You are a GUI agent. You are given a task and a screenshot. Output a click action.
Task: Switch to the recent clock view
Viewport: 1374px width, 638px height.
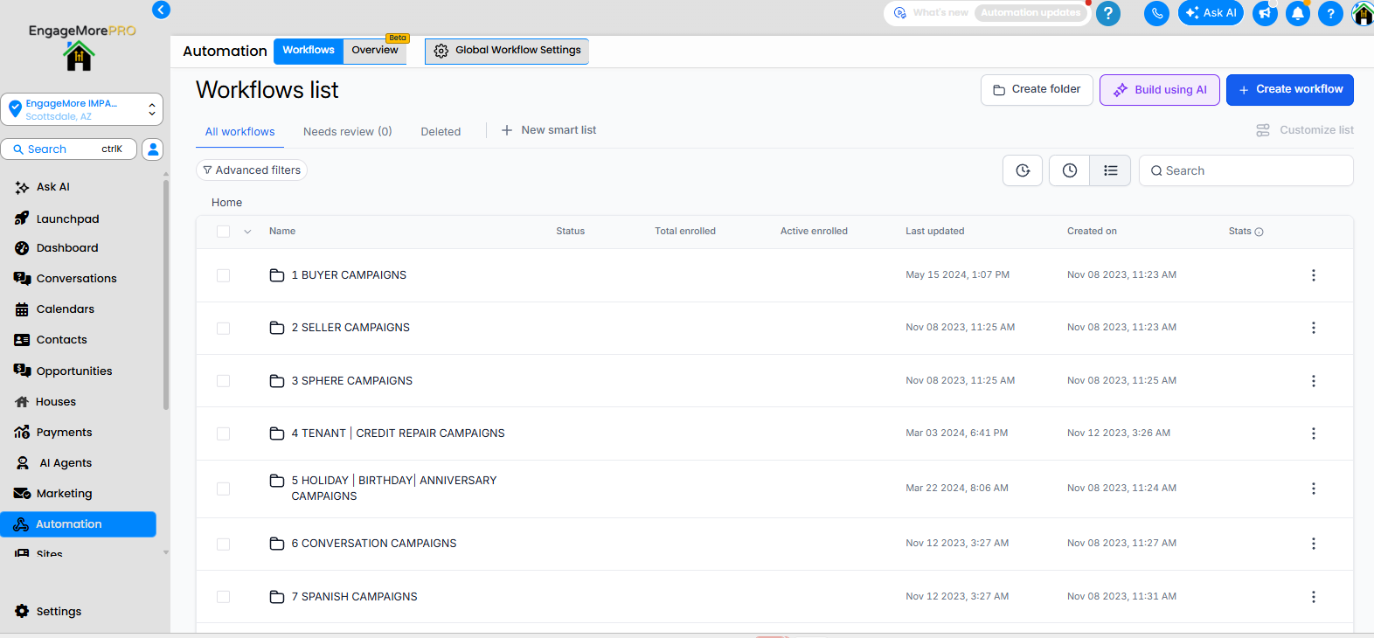click(x=1070, y=170)
